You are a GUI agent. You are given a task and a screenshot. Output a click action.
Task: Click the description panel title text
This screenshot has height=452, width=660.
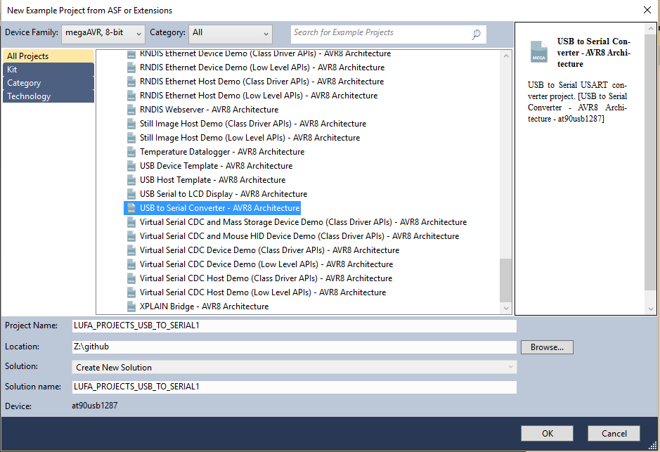pos(593,53)
